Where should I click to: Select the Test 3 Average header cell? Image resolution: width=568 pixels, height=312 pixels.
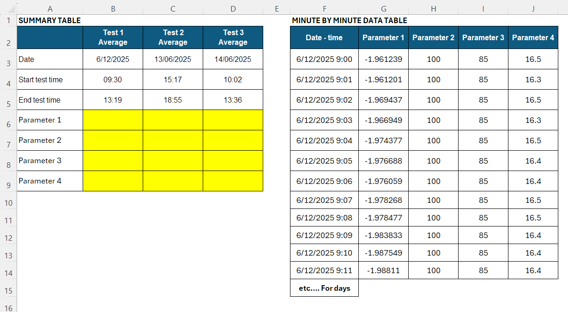click(x=233, y=37)
